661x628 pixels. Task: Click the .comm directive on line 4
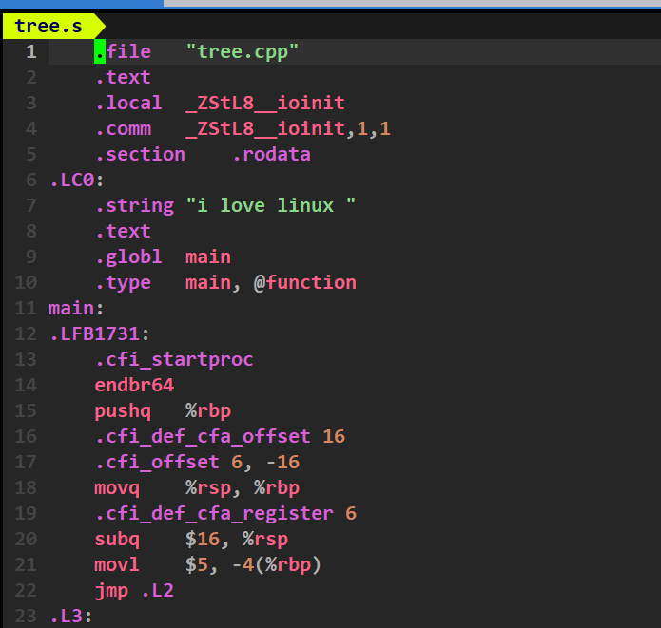pos(123,129)
